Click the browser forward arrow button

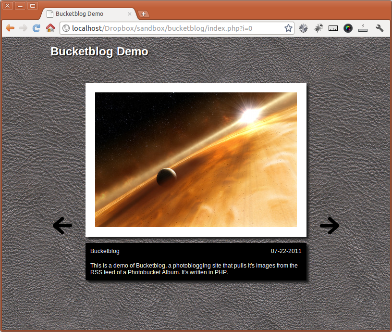click(23, 28)
